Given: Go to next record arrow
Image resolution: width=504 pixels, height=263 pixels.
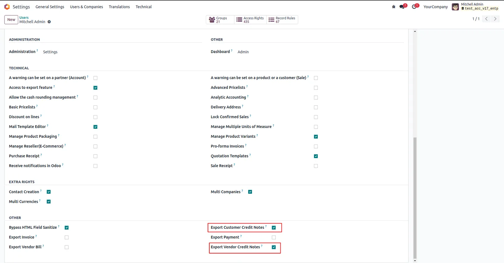Looking at the screenshot, I should coord(495,19).
